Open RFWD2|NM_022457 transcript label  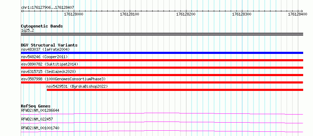(37, 119)
